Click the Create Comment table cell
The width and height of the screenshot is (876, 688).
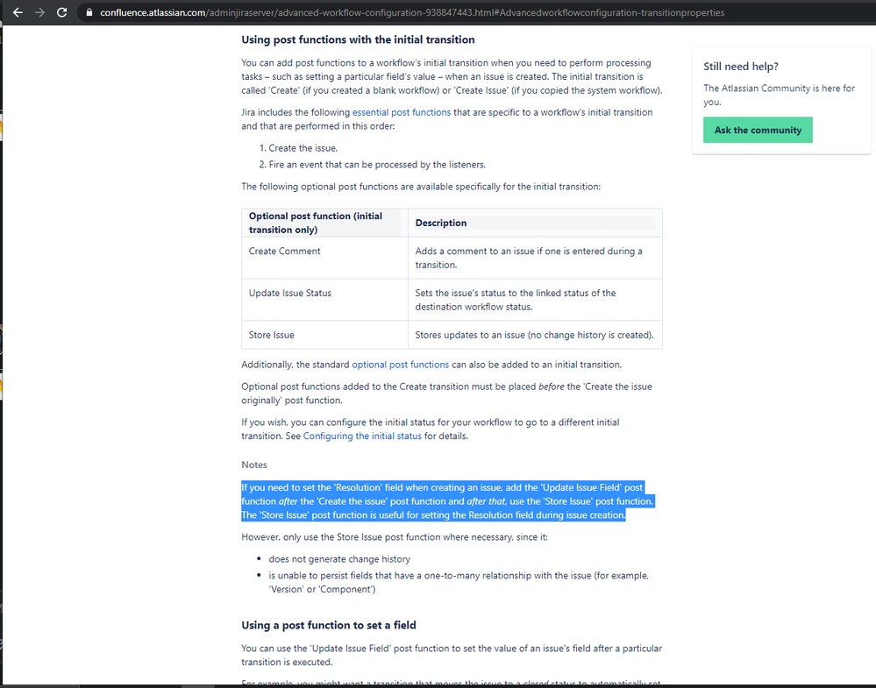(x=324, y=258)
